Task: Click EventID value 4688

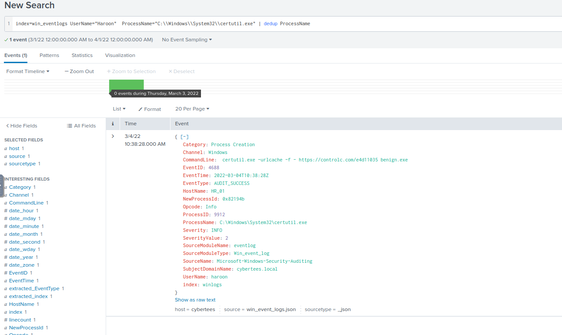Action: pos(214,168)
